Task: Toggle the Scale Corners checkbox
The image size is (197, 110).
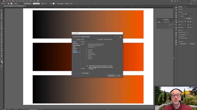Action: pos(179,36)
